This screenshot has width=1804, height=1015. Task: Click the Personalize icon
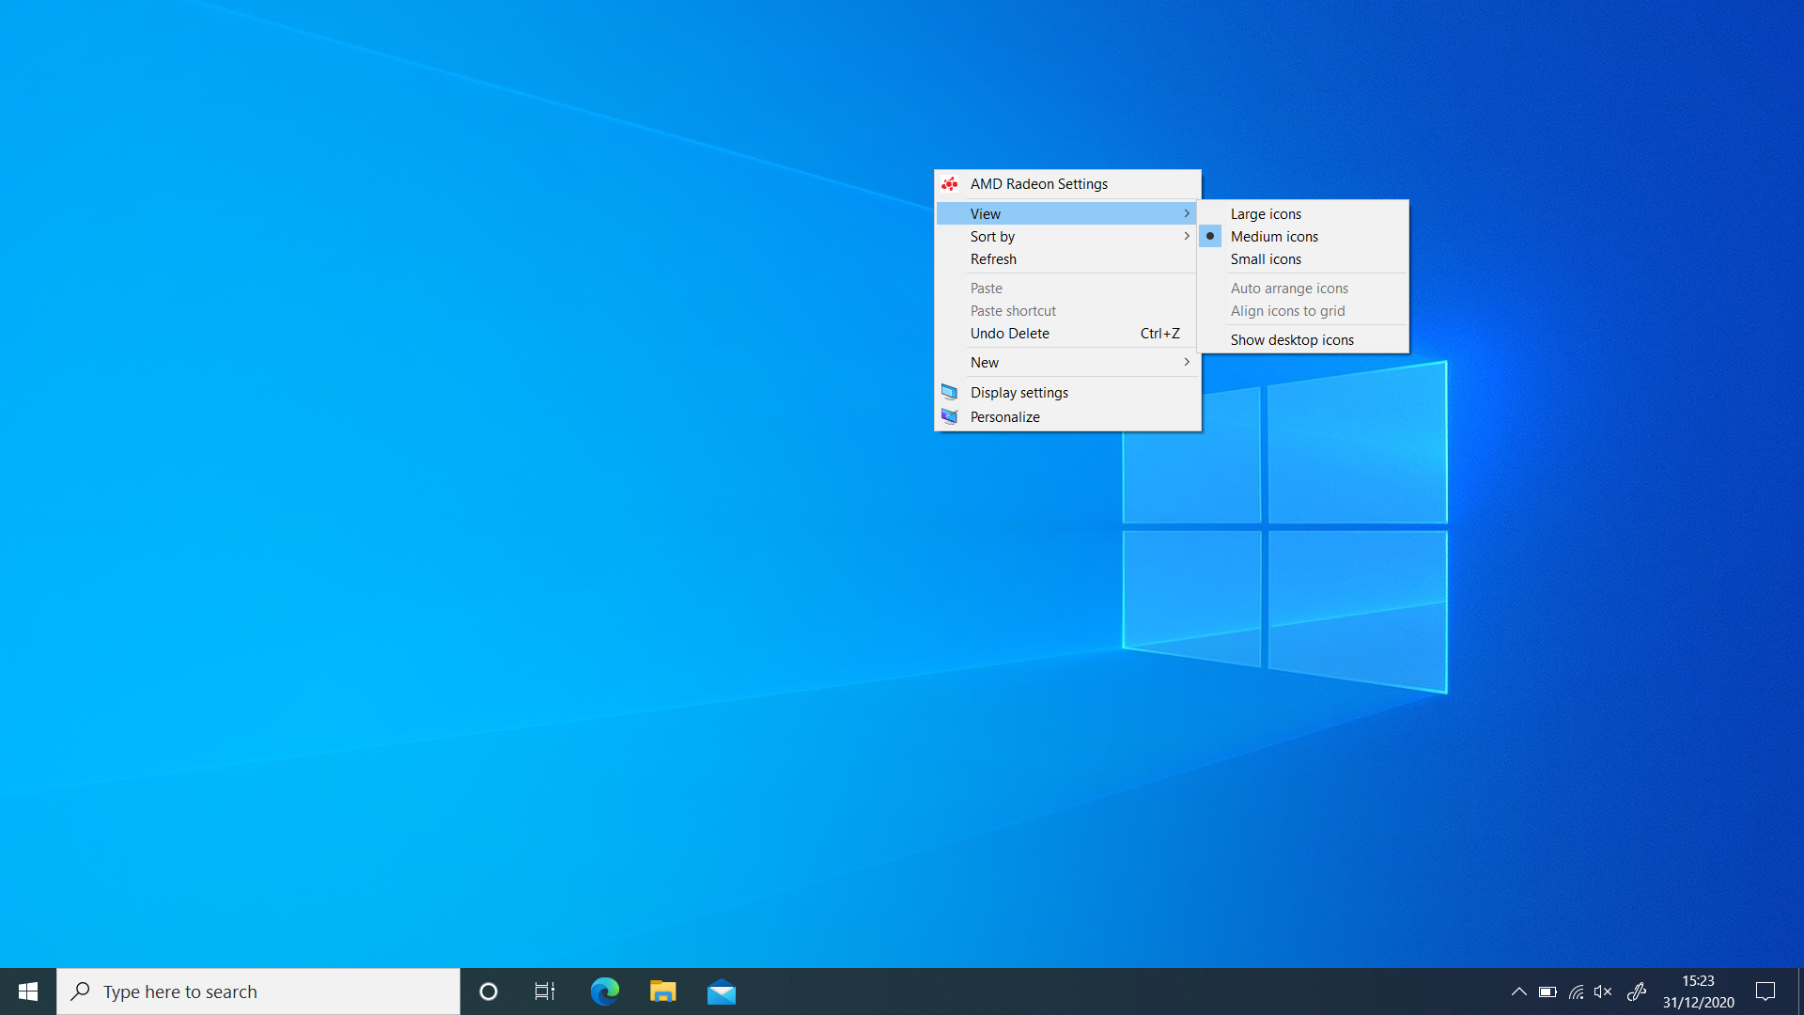(x=950, y=416)
